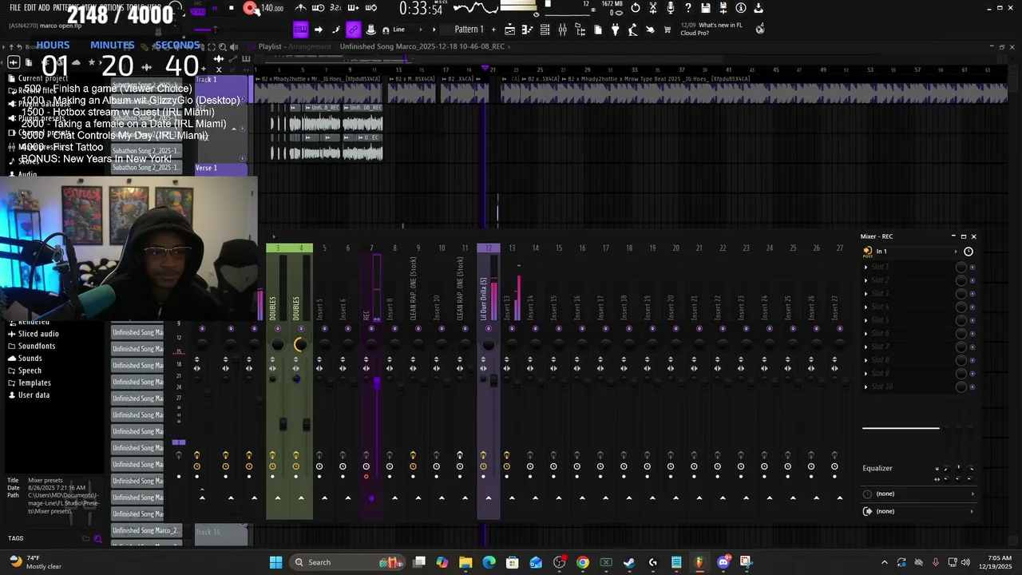Select the Verse 1 playlist track label
This screenshot has width=1022, height=575.
(x=220, y=169)
